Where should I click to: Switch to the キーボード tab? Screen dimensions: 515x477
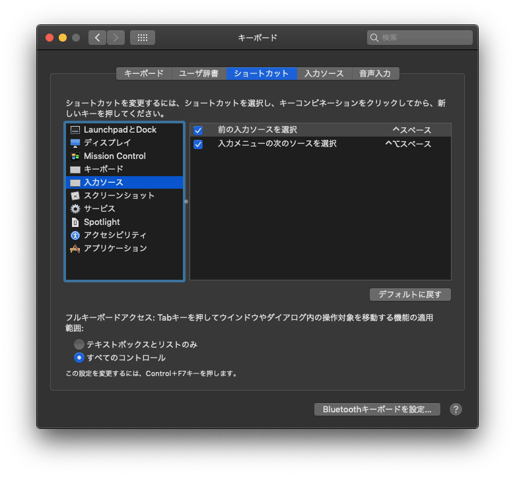[144, 73]
